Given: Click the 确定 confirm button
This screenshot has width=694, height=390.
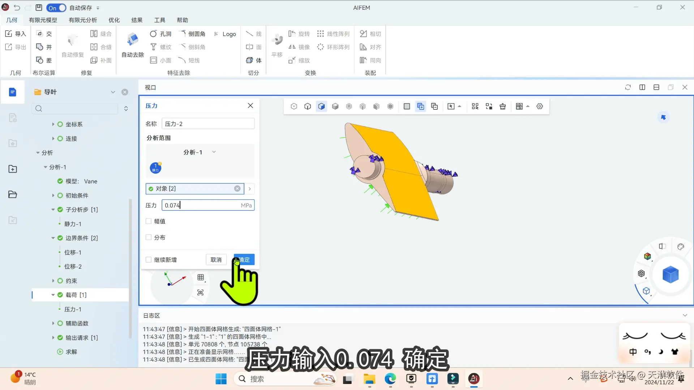Looking at the screenshot, I should 244,260.
